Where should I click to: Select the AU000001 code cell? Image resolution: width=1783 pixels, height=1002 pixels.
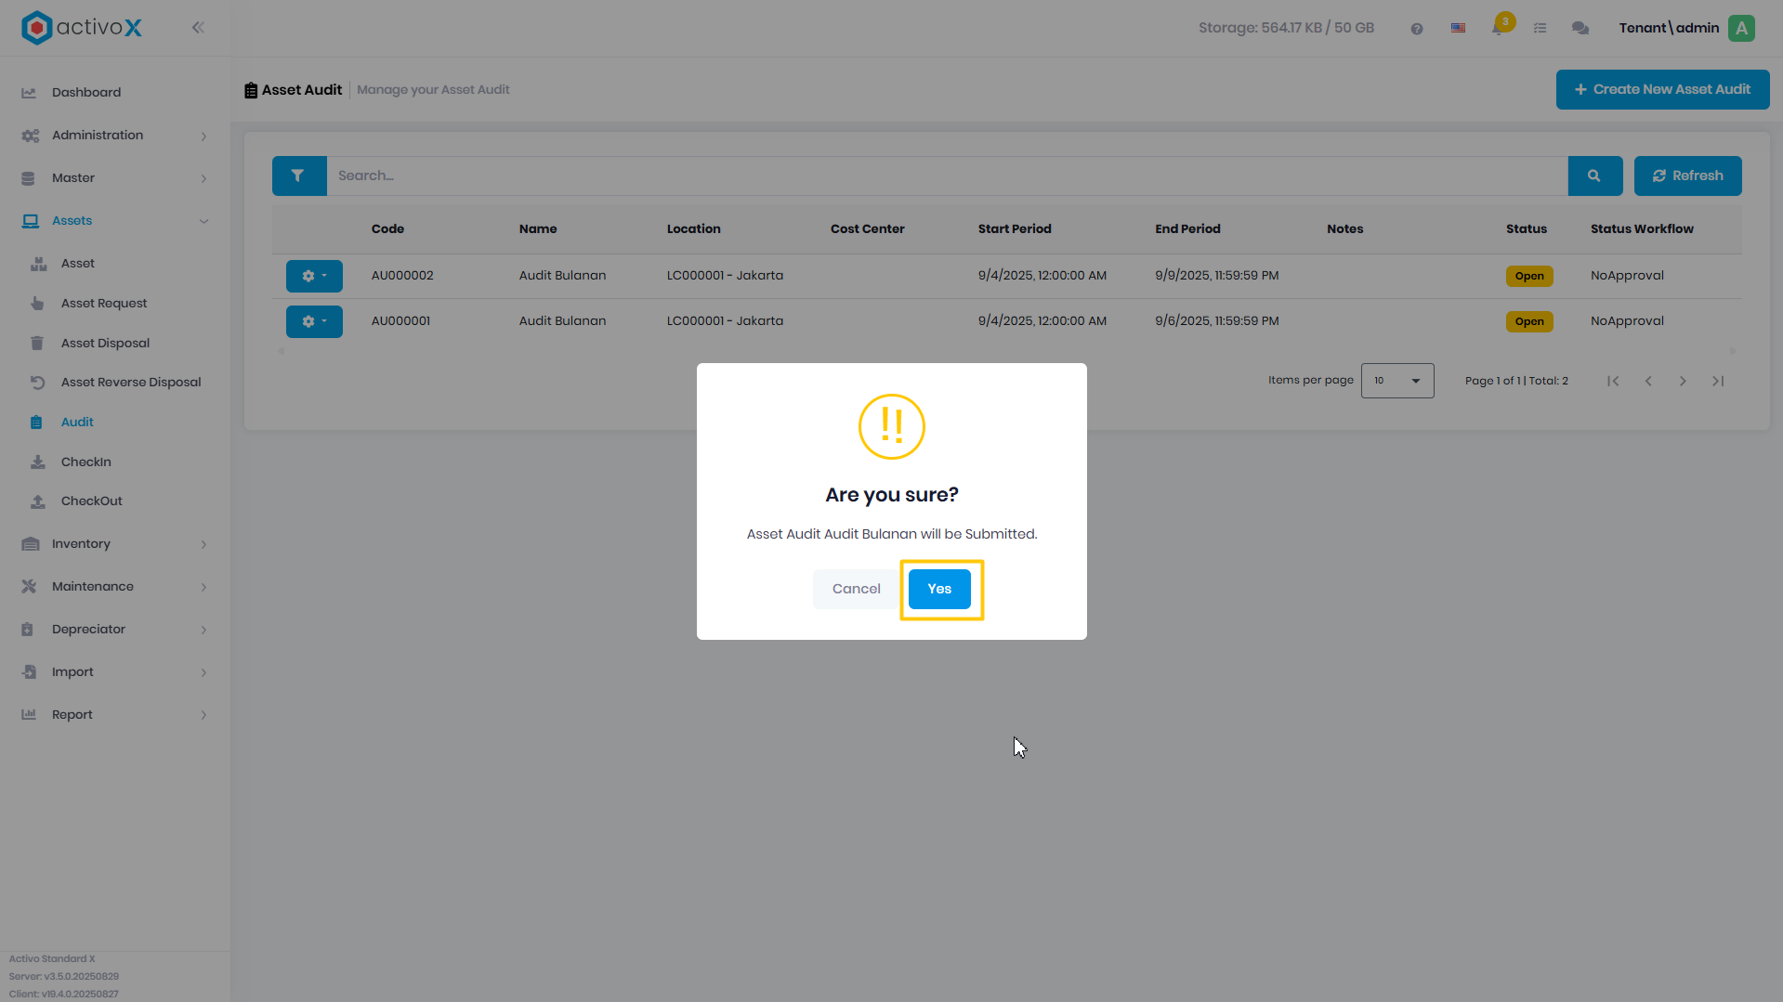pyautogui.click(x=400, y=321)
